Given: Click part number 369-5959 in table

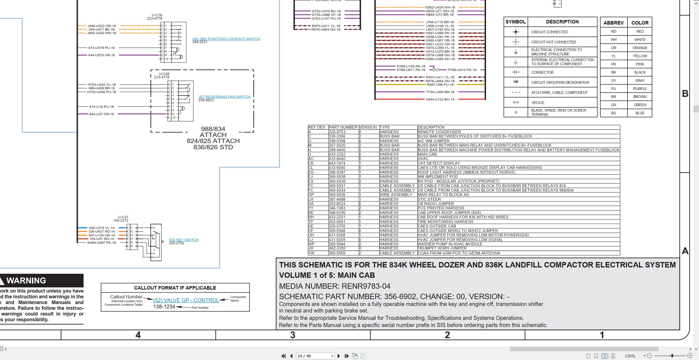Looking at the screenshot, I should coord(337,253).
